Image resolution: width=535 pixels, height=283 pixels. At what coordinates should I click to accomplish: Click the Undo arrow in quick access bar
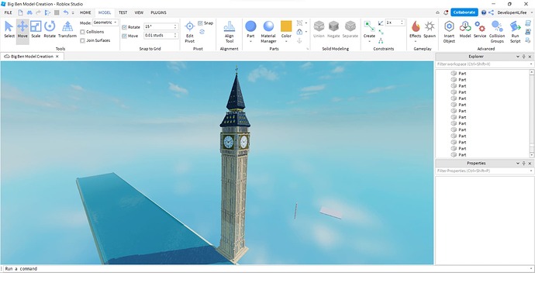point(65,12)
